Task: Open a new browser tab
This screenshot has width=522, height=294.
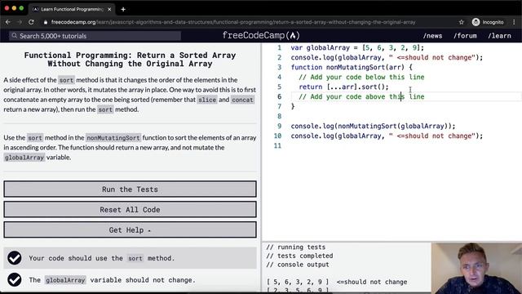Action: (123, 9)
